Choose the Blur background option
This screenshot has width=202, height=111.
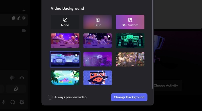pos(97,22)
